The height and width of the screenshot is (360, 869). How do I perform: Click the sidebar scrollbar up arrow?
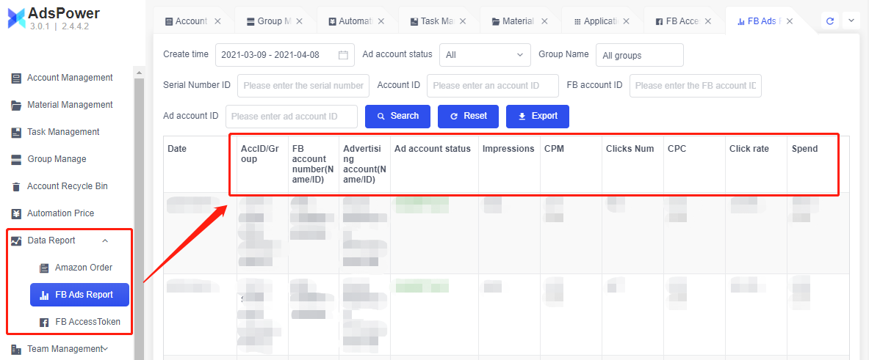coord(139,73)
